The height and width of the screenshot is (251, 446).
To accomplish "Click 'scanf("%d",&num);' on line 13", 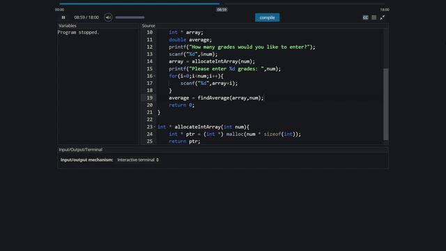I will [193, 54].
